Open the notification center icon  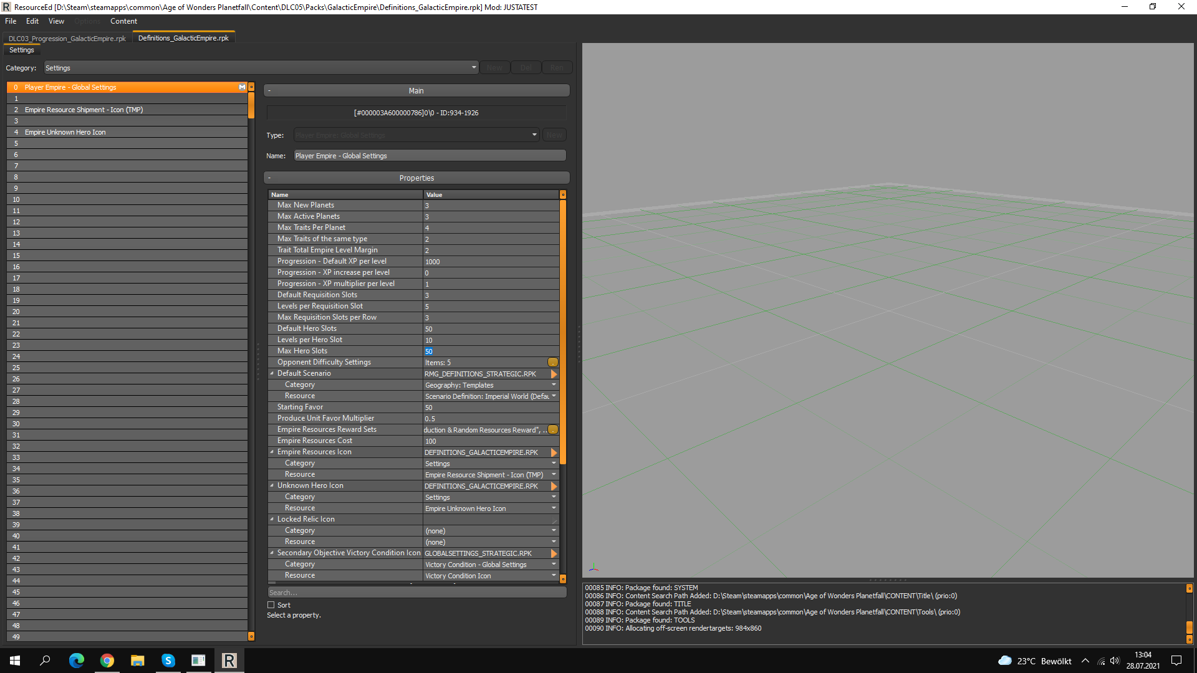tap(1176, 661)
